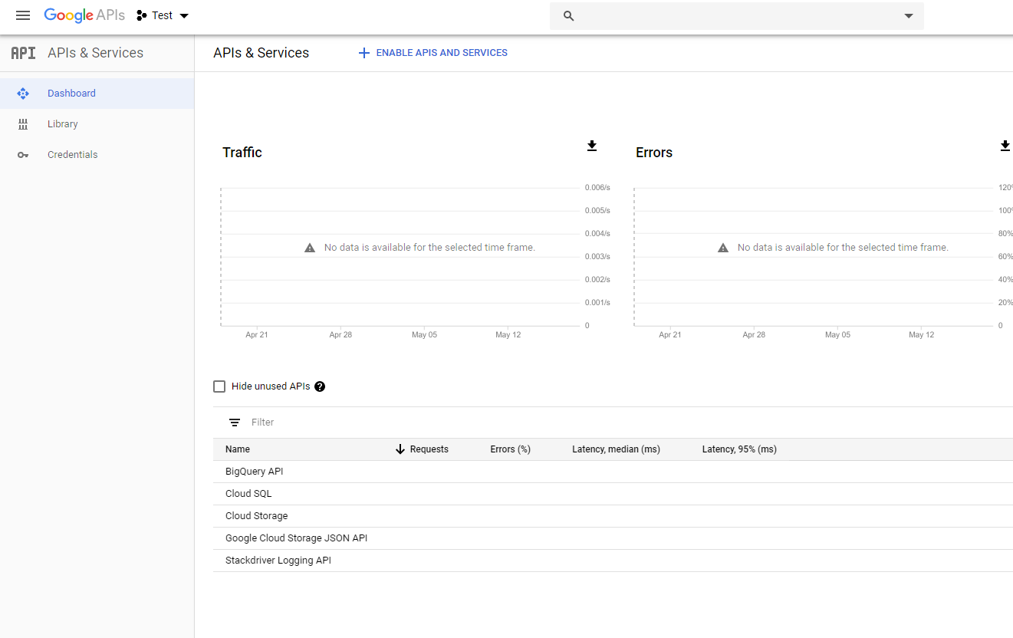Click the Traffic chart title
The height and width of the screenshot is (638, 1013).
click(x=242, y=153)
